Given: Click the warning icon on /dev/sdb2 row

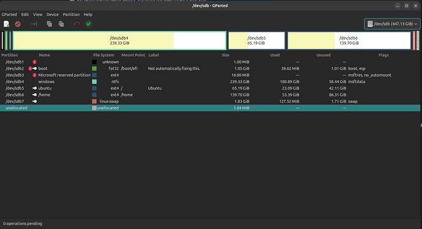Looking at the screenshot, I should pos(30,68).
